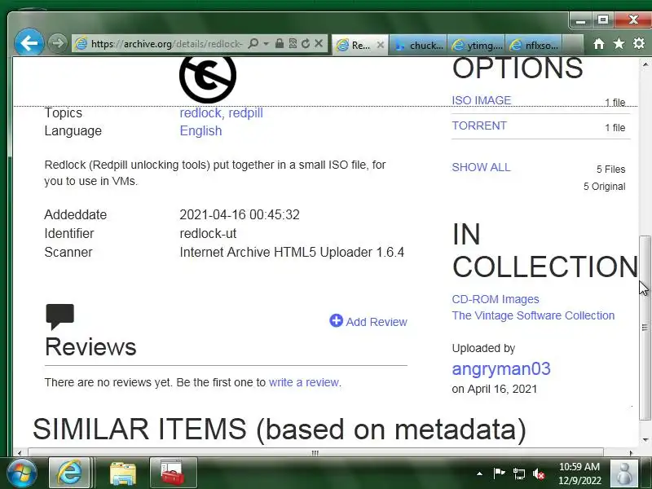Click the 'Add Review' link text
The image size is (652, 489).
tap(377, 322)
